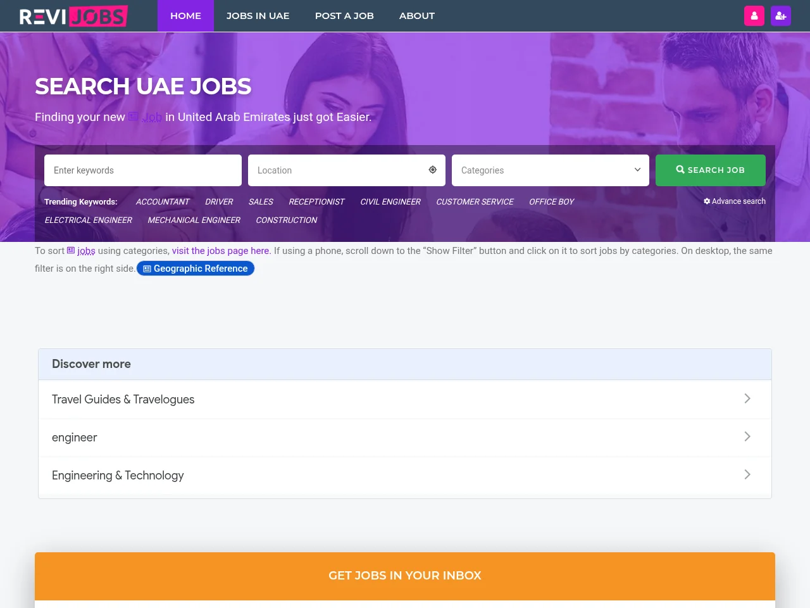Viewport: 810px width, 608px height.
Task: Click the Advance search gear icon
Action: pos(707,201)
